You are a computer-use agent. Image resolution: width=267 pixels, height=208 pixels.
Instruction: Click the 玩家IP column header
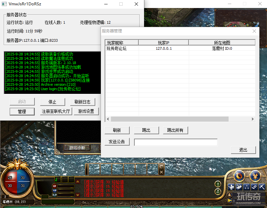point(164,42)
